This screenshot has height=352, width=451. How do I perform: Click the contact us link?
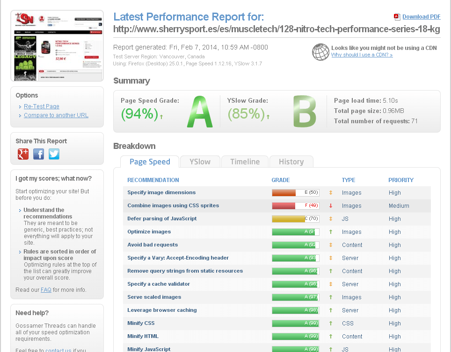(58, 350)
